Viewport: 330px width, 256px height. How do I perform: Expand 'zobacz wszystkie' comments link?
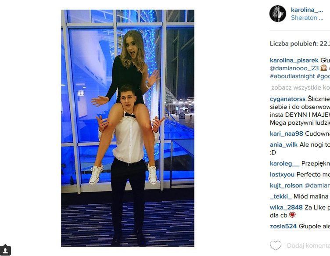(301, 87)
